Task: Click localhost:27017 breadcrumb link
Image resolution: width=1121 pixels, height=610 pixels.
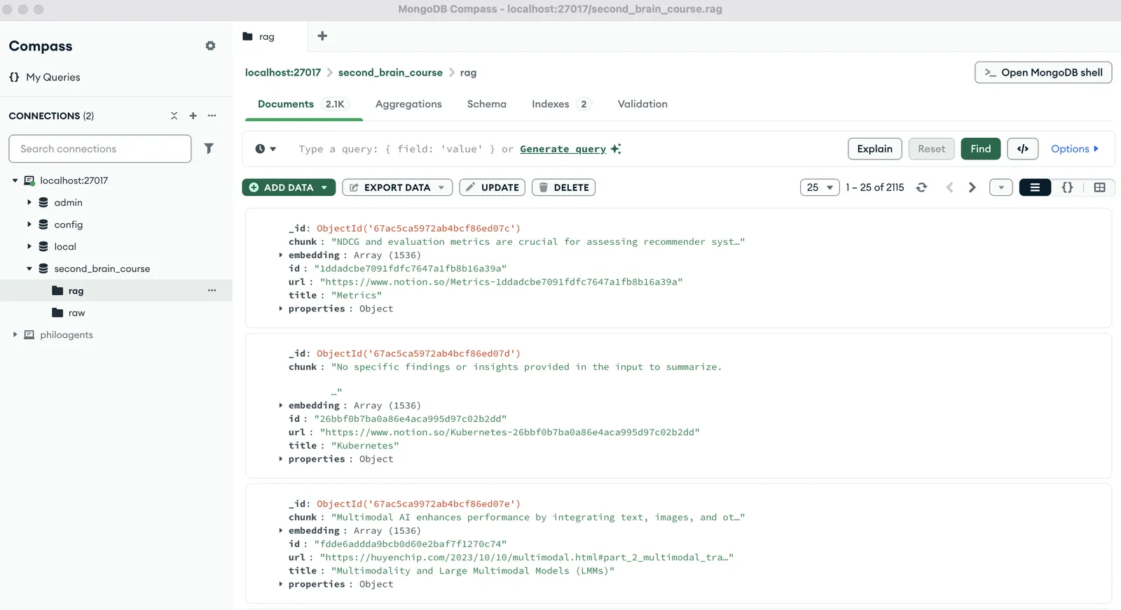Action: click(283, 72)
